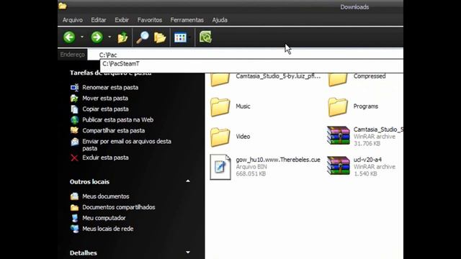
Task: Click the red X delete icon
Action: pos(74,158)
